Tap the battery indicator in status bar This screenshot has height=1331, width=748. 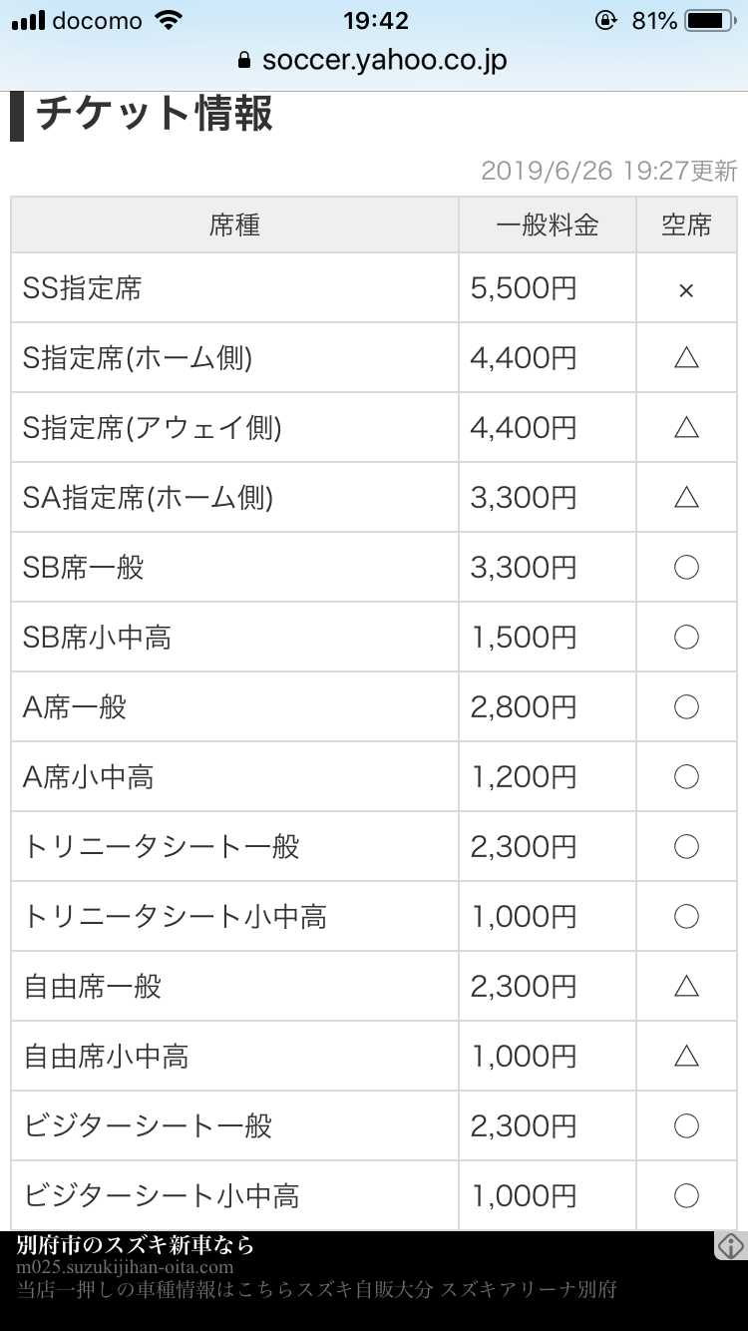tap(709, 21)
